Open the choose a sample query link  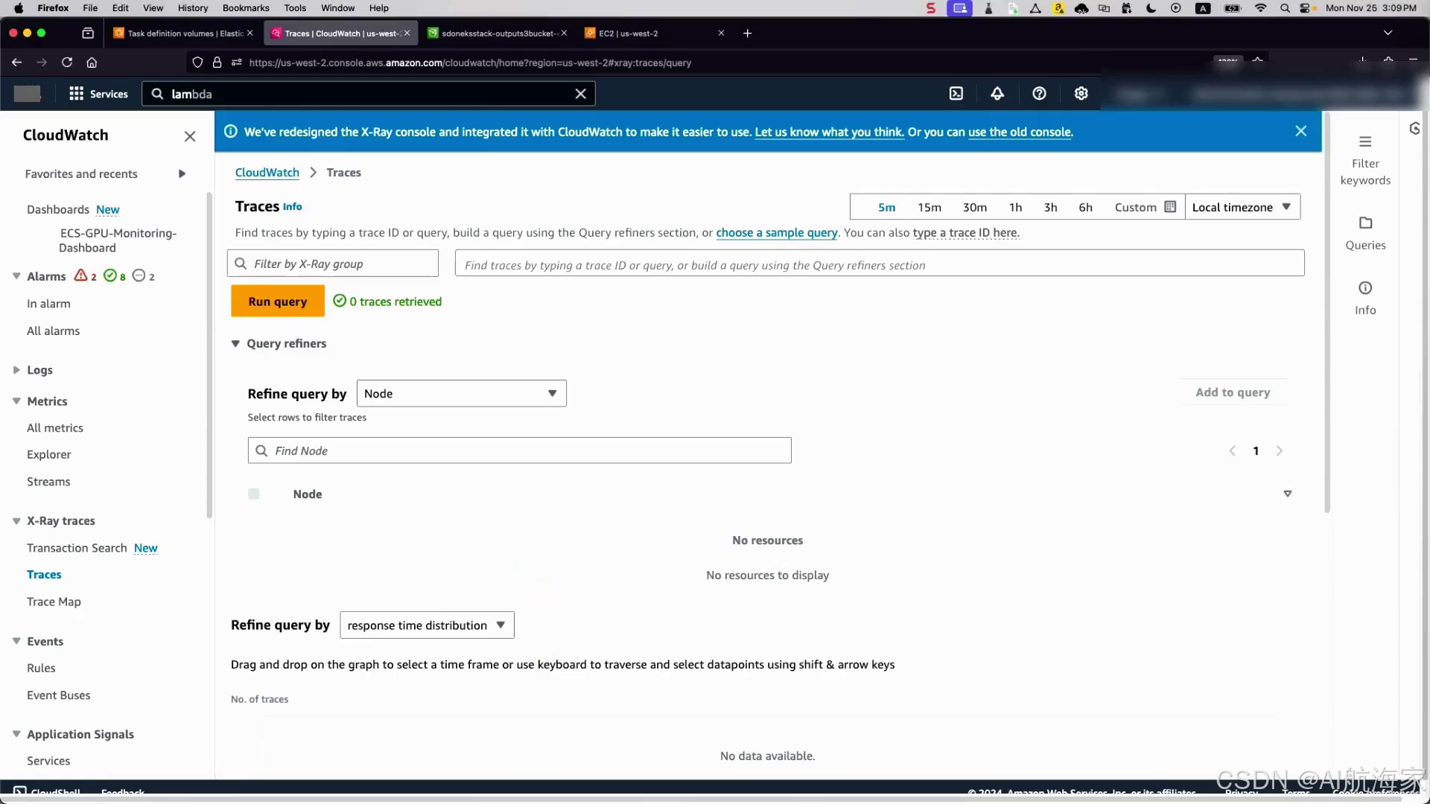click(776, 233)
